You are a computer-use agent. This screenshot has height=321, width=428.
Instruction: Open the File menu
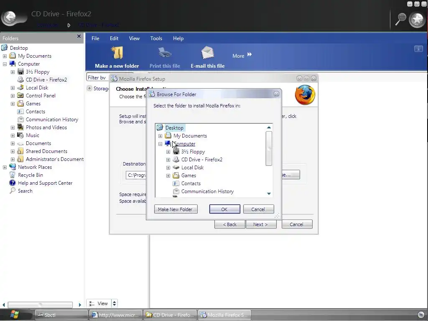click(95, 38)
